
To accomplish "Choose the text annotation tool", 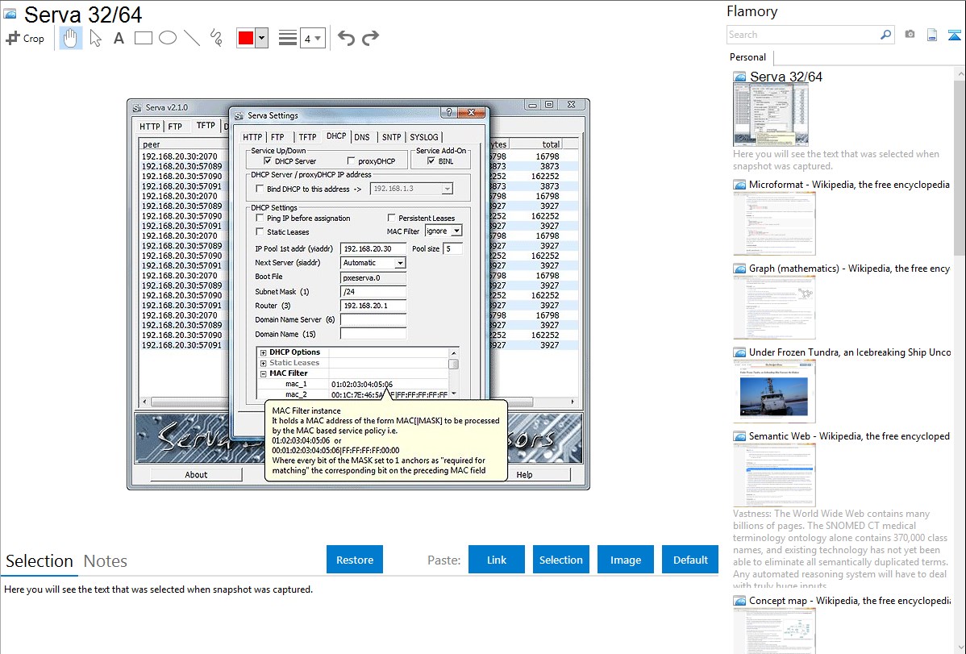I will pos(119,38).
